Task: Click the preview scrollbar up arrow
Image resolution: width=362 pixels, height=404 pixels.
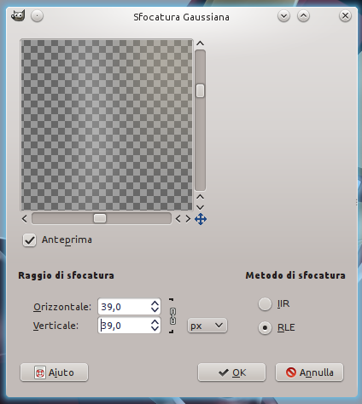Action: point(200,43)
